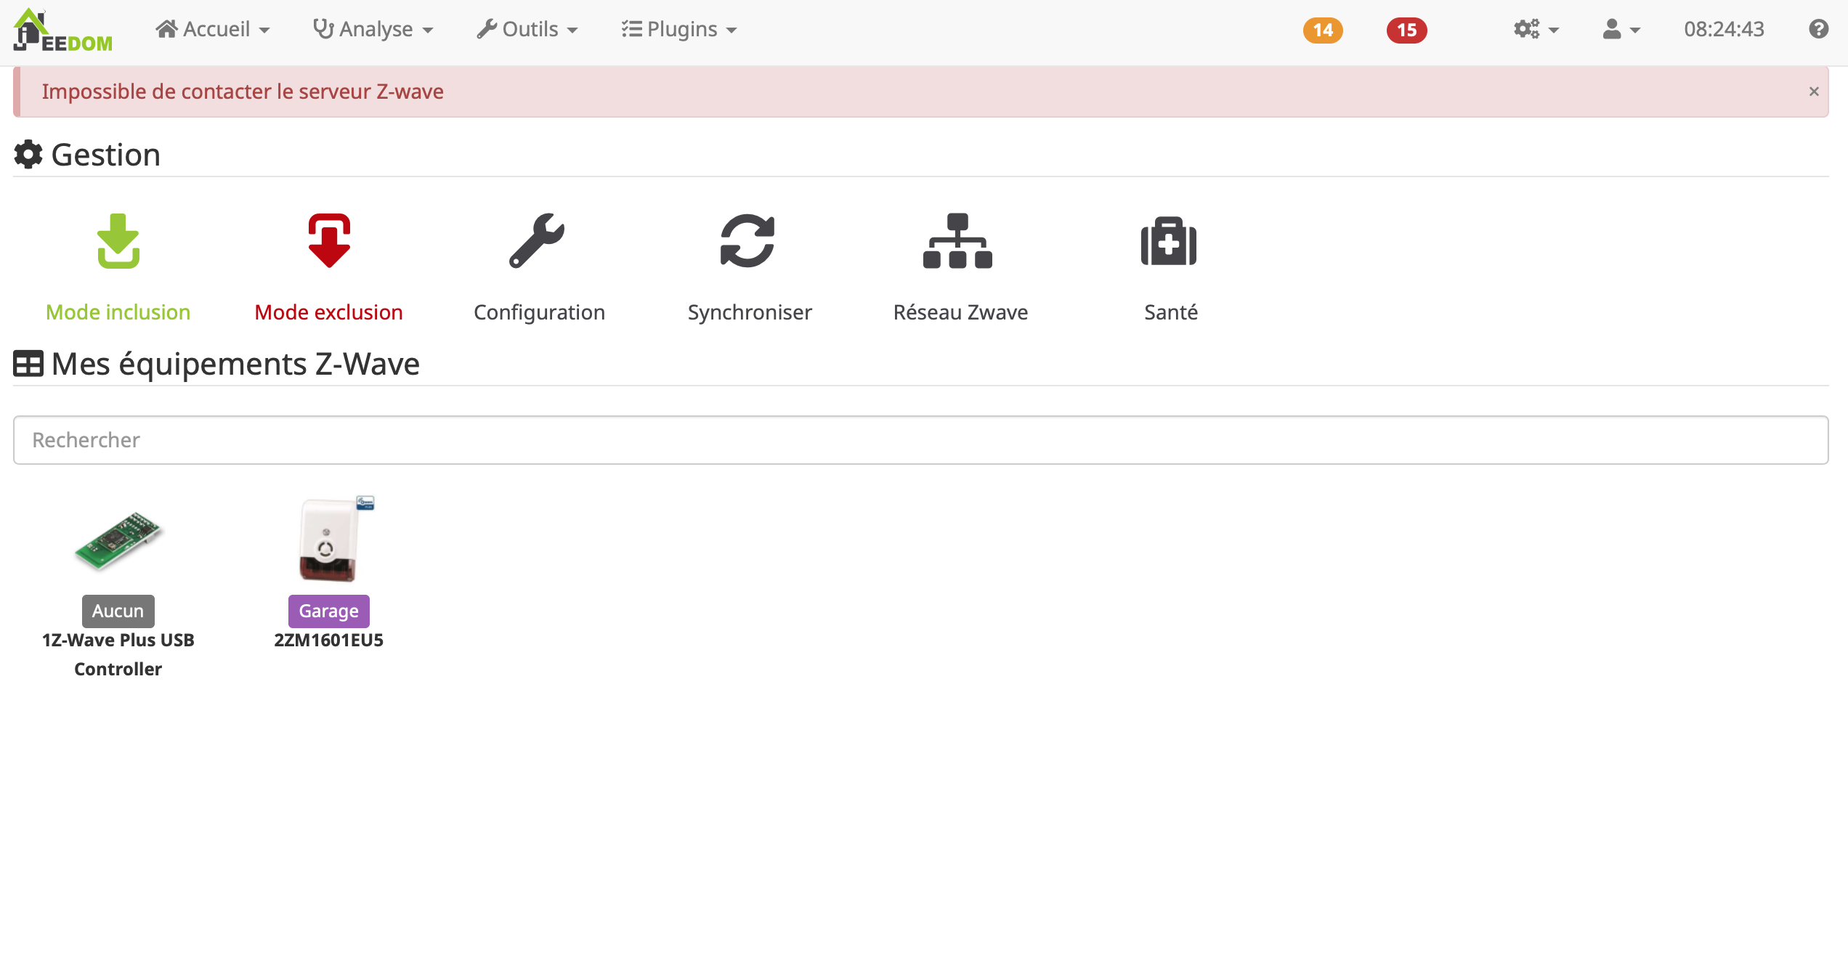Open the Réseau Zwave network icon
1848x976 pixels.
(958, 242)
